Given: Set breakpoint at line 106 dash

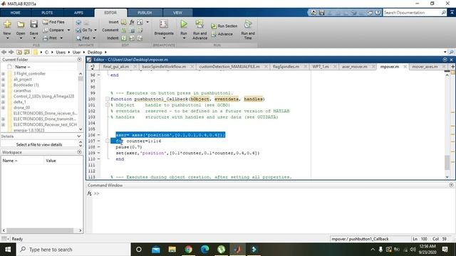Looking at the screenshot, I should pyautogui.click(x=98, y=135).
